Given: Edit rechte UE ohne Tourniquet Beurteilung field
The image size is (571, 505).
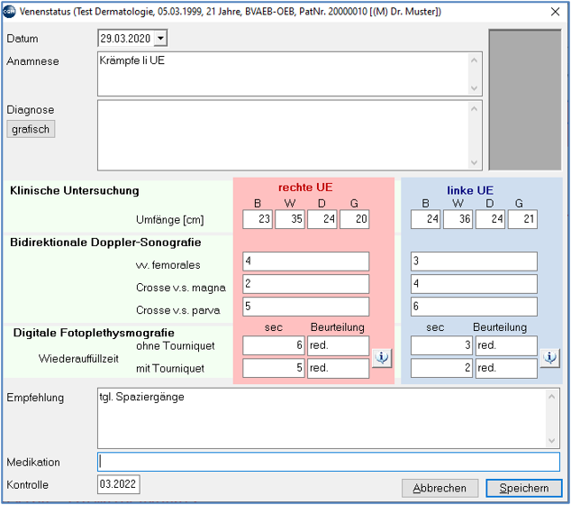Looking at the screenshot, I should tap(339, 345).
